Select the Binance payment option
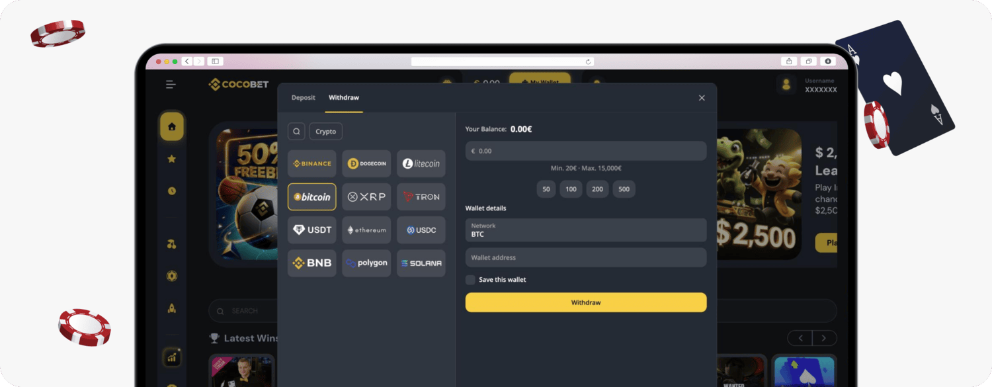The height and width of the screenshot is (387, 992). point(312,163)
